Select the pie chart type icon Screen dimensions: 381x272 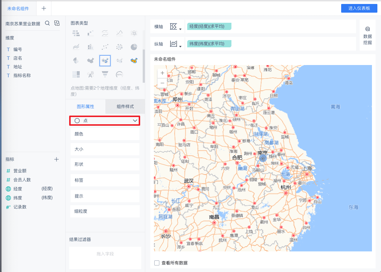tap(134, 47)
